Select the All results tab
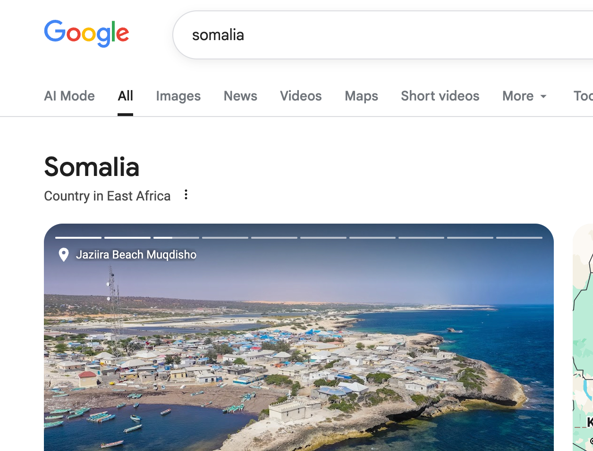 point(125,96)
